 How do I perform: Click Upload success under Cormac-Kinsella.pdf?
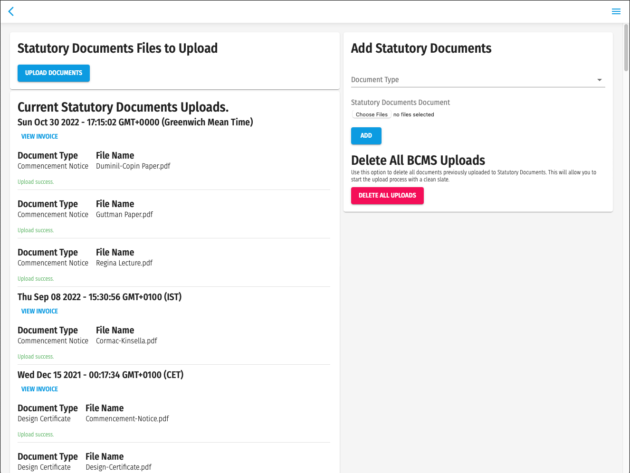[x=36, y=357]
